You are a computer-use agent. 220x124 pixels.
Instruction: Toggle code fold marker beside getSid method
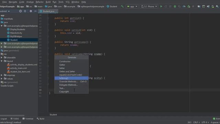pos(48,18)
